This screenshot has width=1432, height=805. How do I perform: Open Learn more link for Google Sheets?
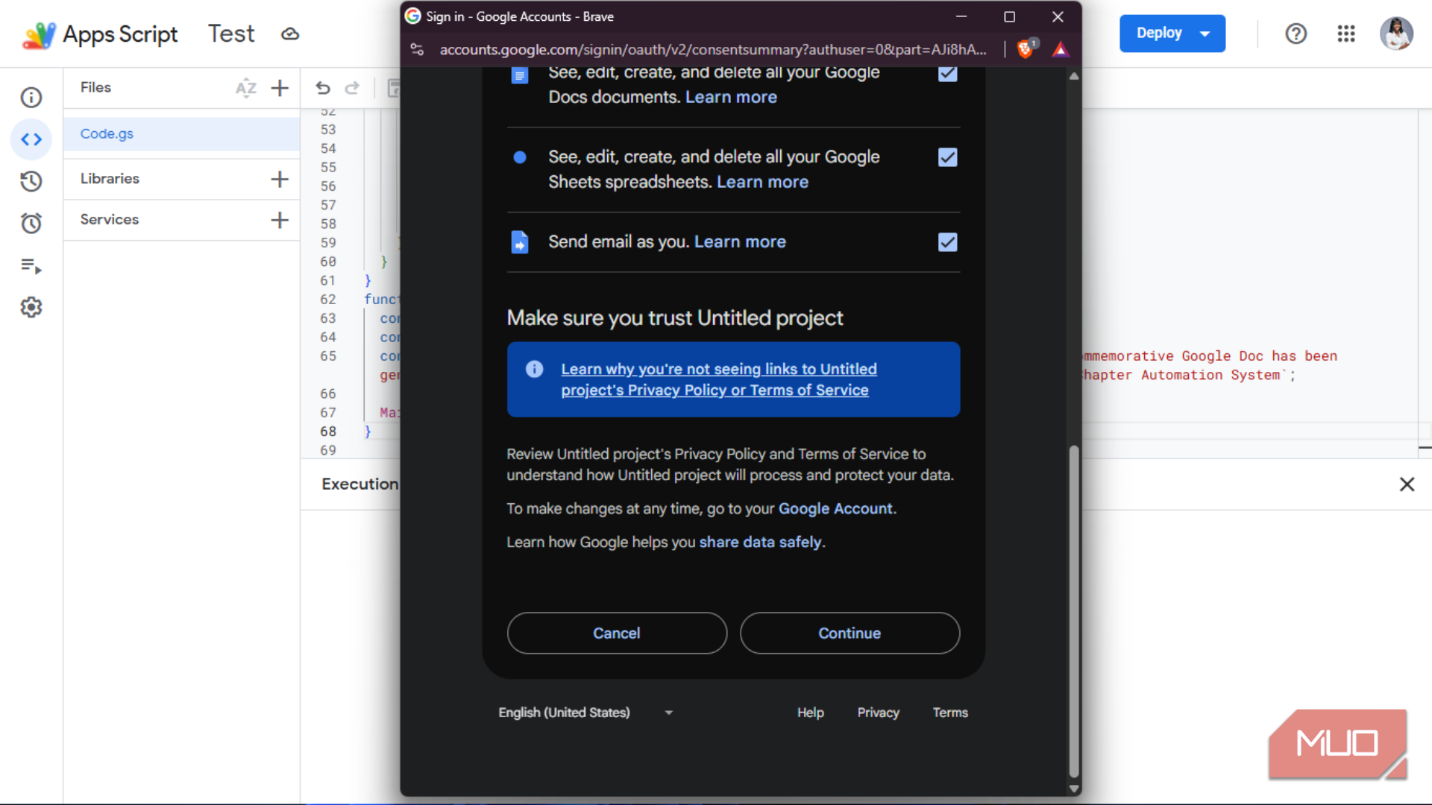tap(762, 182)
